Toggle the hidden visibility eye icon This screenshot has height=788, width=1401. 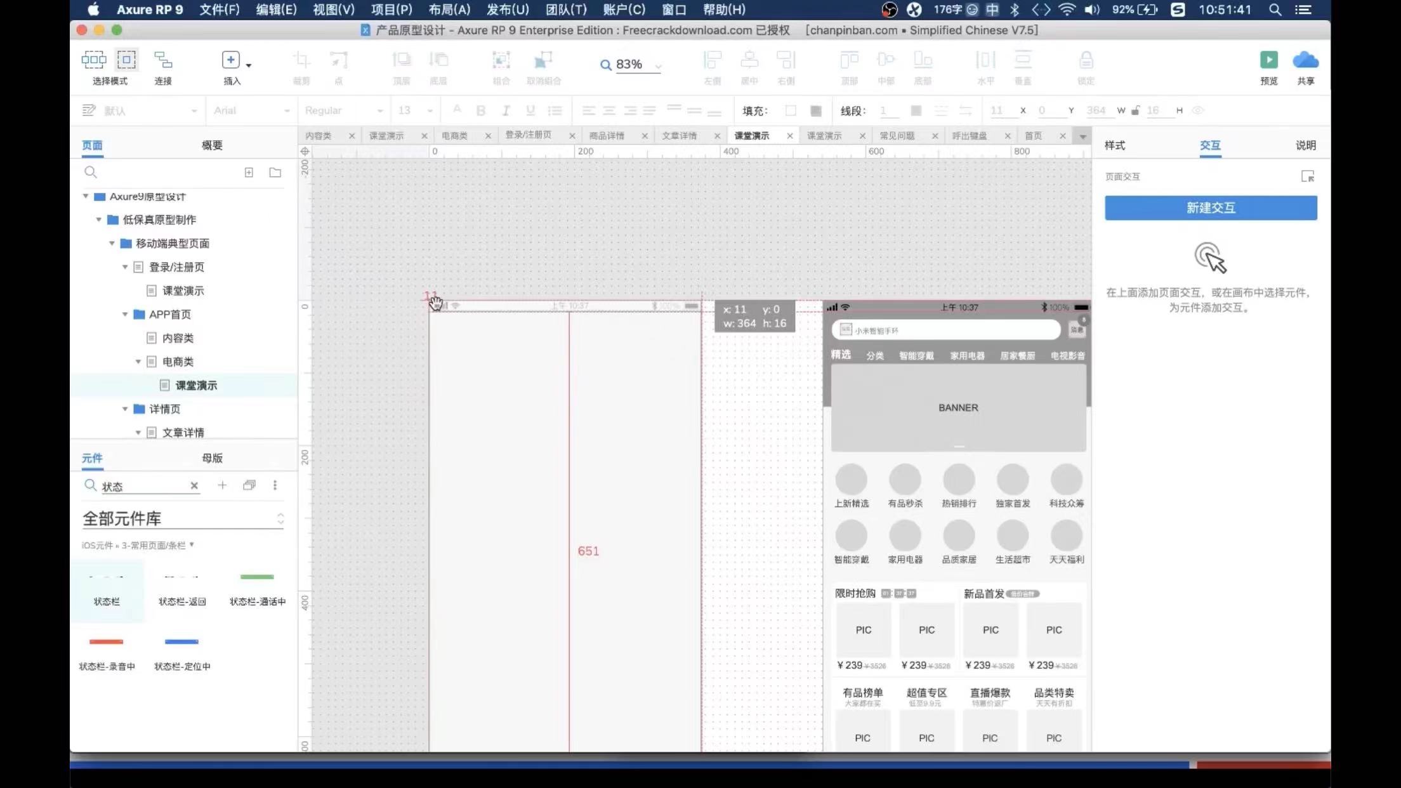pyautogui.click(x=1197, y=110)
